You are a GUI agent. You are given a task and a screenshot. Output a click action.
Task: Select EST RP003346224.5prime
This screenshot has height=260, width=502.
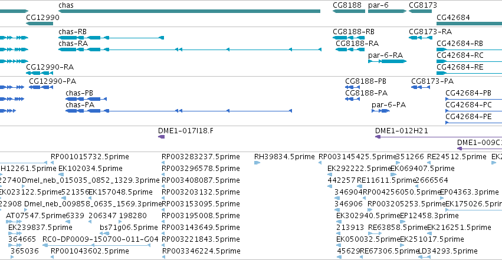pos(201,251)
